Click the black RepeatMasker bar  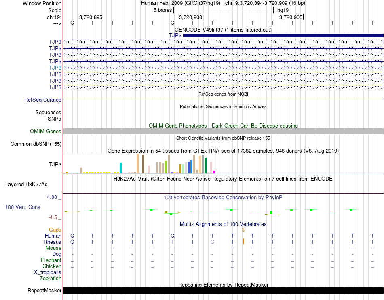223,290
